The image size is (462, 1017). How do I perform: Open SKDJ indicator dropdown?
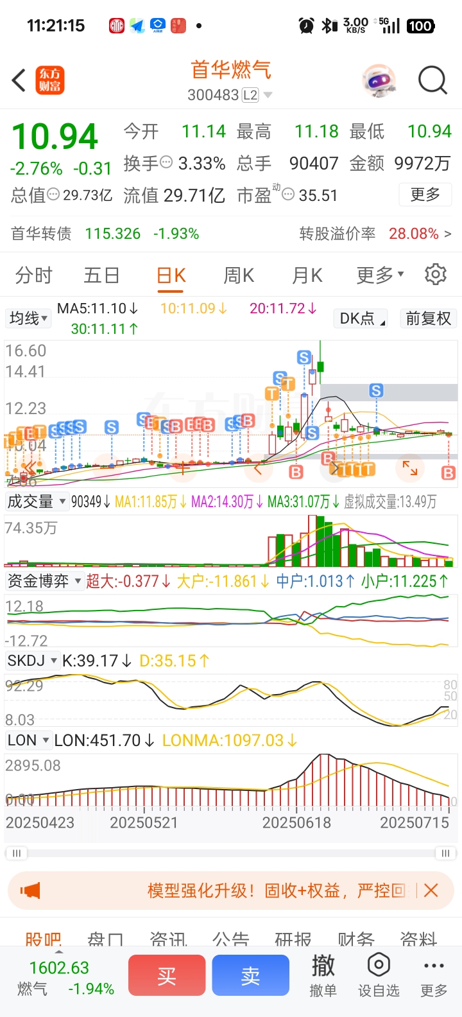pyautogui.click(x=32, y=661)
